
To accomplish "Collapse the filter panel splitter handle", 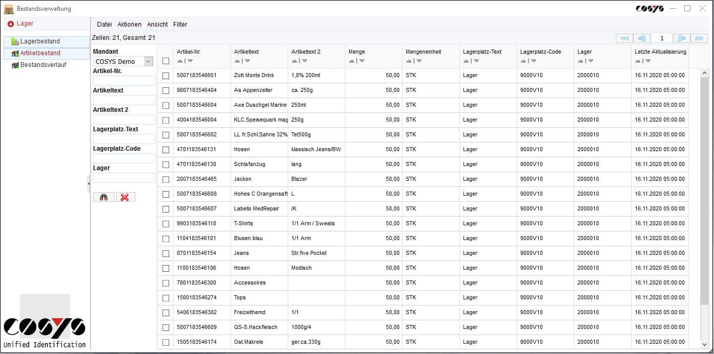I will (x=89, y=183).
